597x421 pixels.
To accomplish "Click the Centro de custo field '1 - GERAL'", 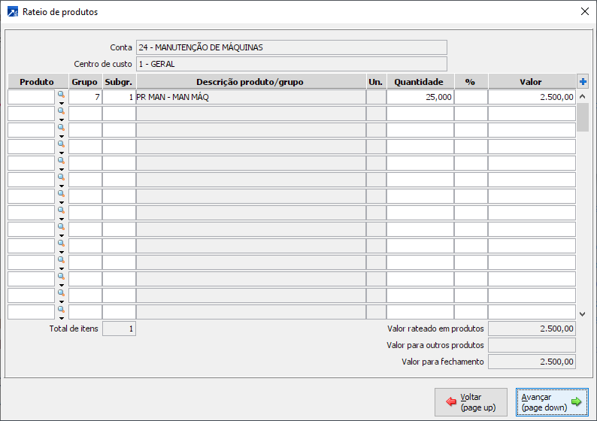I will [292, 64].
